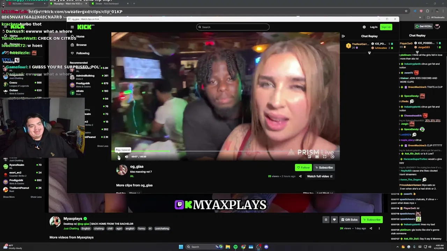The width and height of the screenshot is (447, 251).
Task: Toggle notification bell for Myaxplays
Action: [326, 220]
